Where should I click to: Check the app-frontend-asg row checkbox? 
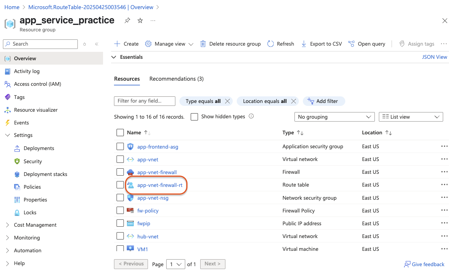pyautogui.click(x=120, y=146)
